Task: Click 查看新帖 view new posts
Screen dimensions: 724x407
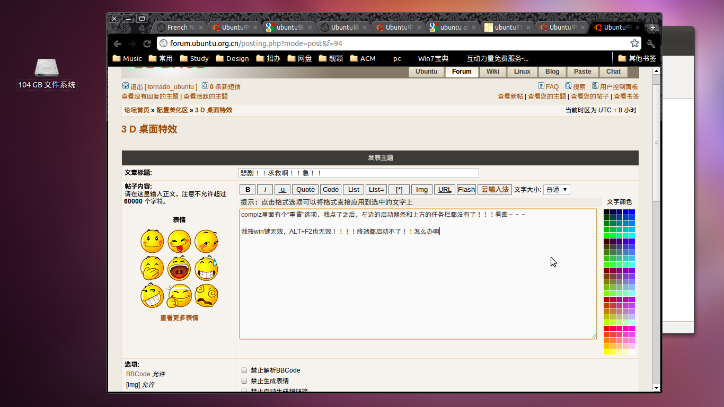Action: 510,96
